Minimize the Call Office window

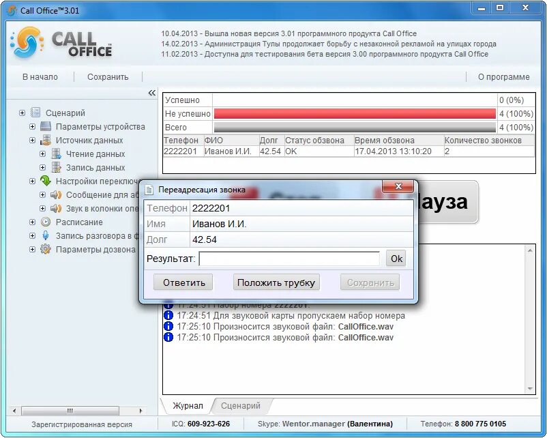[482, 8]
